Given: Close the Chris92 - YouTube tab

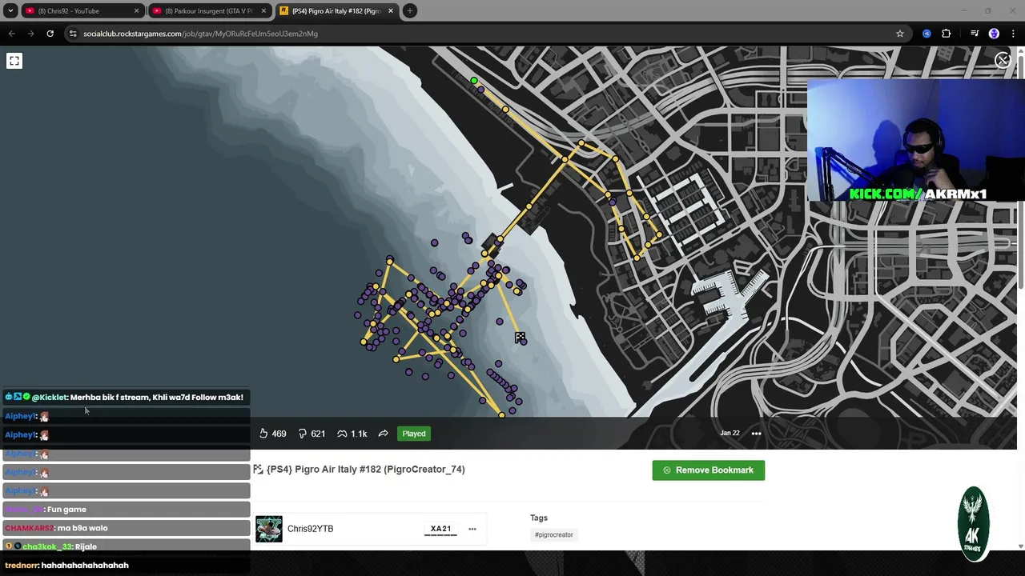Looking at the screenshot, I should click(x=136, y=11).
